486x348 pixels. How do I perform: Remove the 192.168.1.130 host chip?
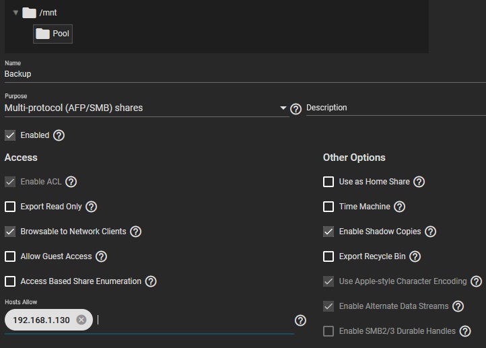[81, 320]
